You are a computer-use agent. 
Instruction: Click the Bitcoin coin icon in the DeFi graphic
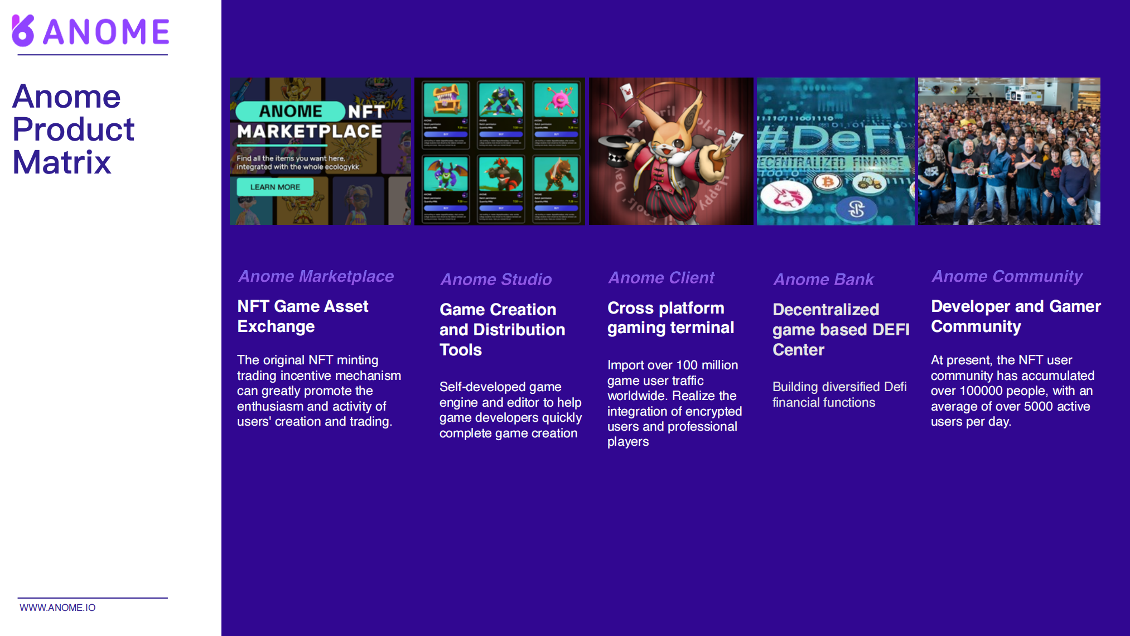(x=828, y=181)
